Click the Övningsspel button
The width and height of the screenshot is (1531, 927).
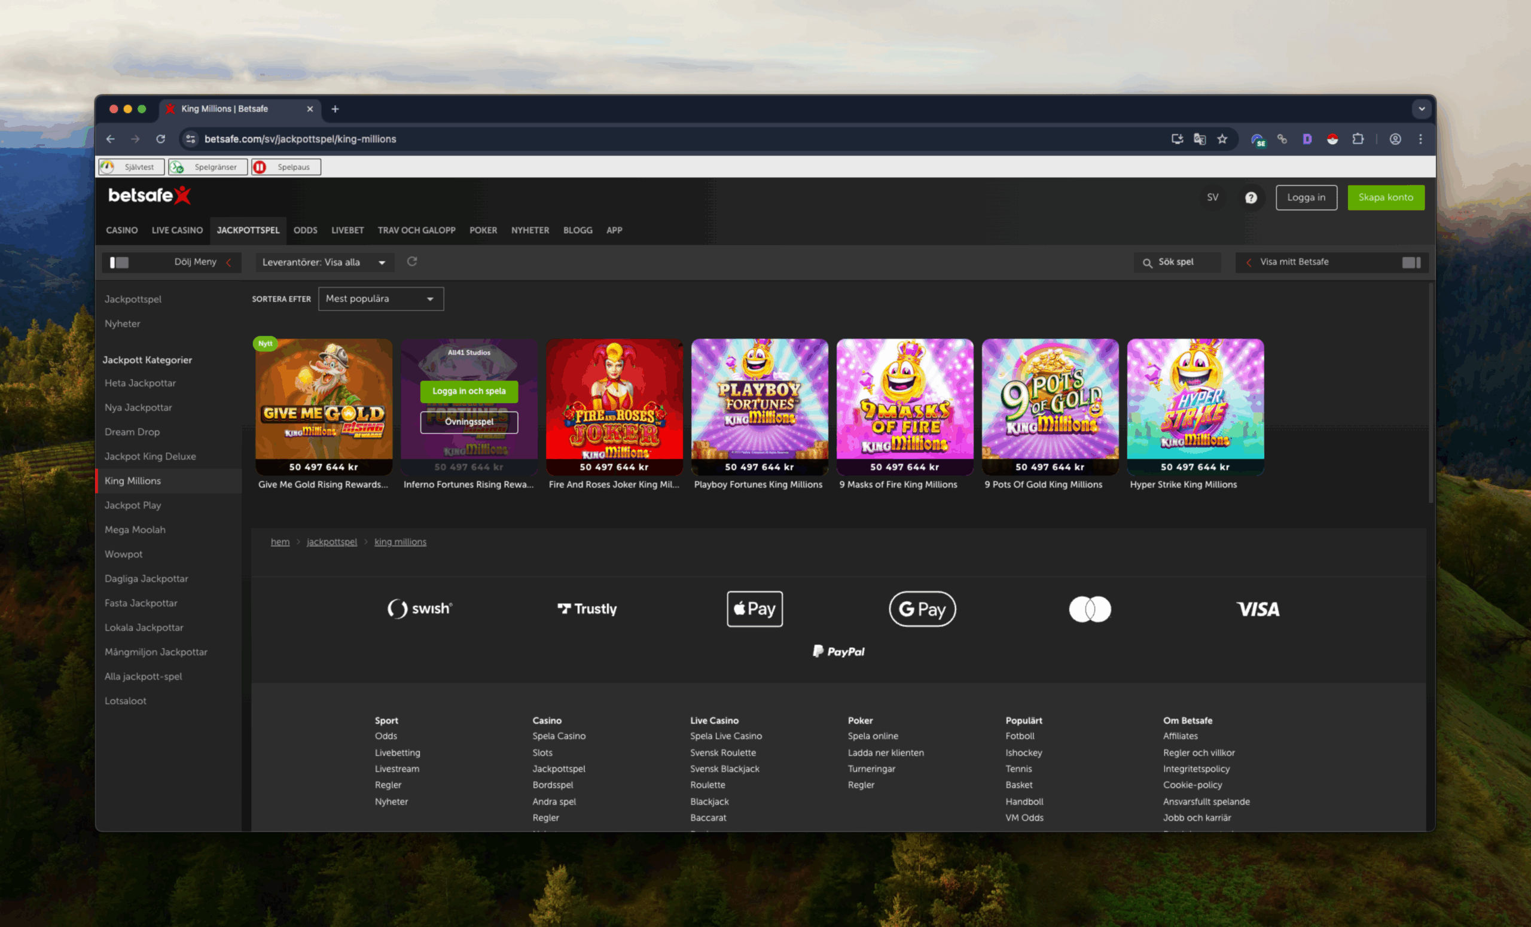469,422
